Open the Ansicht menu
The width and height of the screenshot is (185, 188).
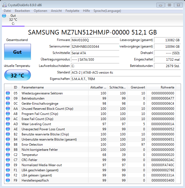pos(56,11)
